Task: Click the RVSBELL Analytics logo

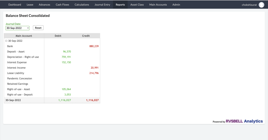Action: pos(244,121)
